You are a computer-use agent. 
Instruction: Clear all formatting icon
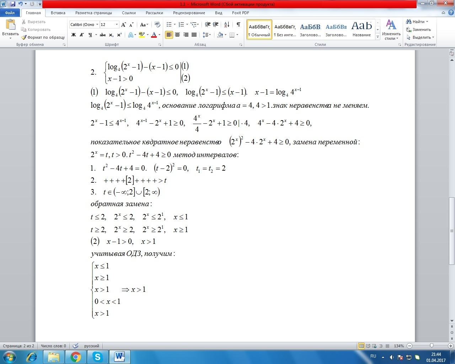click(x=158, y=25)
